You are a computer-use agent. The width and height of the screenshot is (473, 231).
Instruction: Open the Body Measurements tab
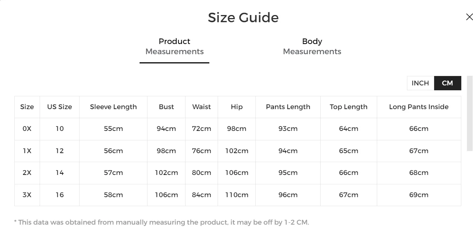312,47
